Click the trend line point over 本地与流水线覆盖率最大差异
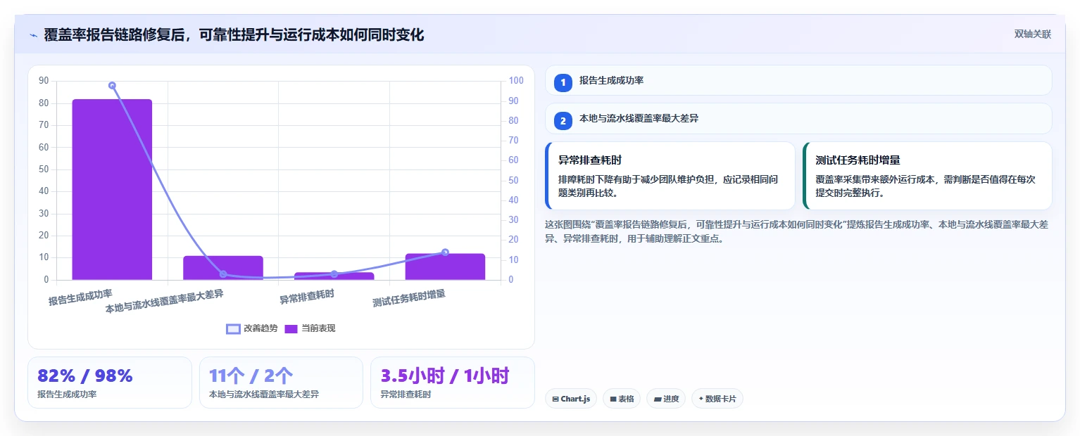This screenshot has height=436, width=1080. [x=223, y=274]
